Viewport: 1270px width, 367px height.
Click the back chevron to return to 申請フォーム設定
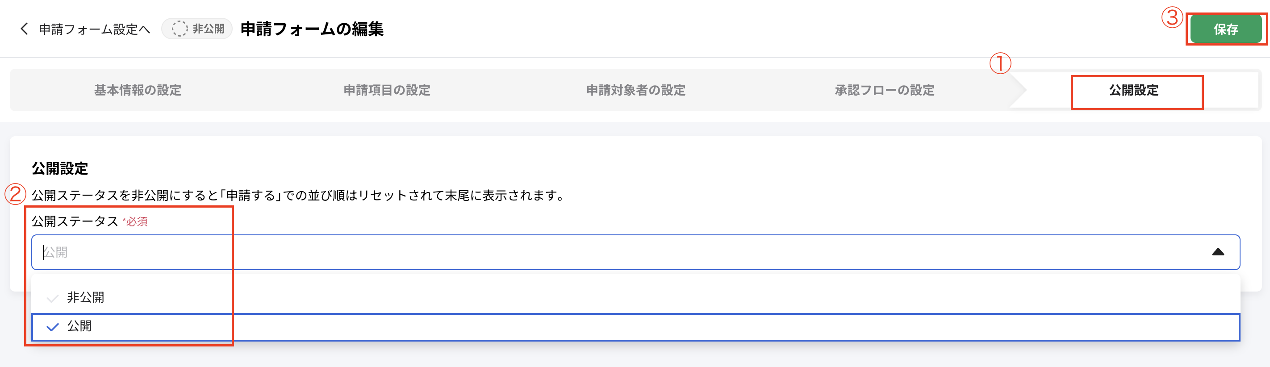point(23,29)
